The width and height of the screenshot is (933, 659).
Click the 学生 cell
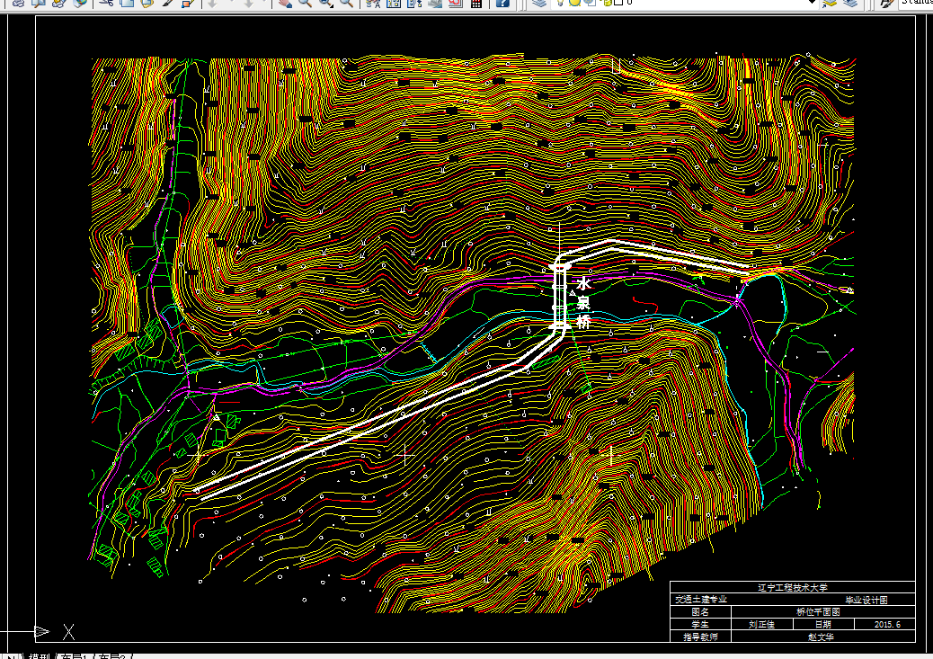tap(700, 625)
